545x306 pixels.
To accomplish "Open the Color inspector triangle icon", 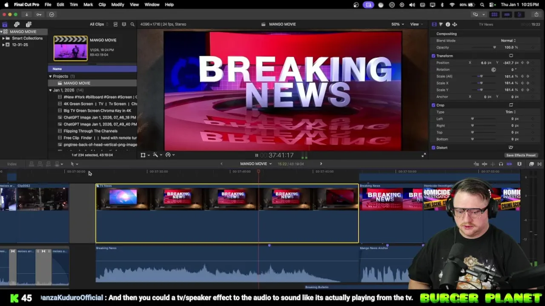I will [441, 24].
